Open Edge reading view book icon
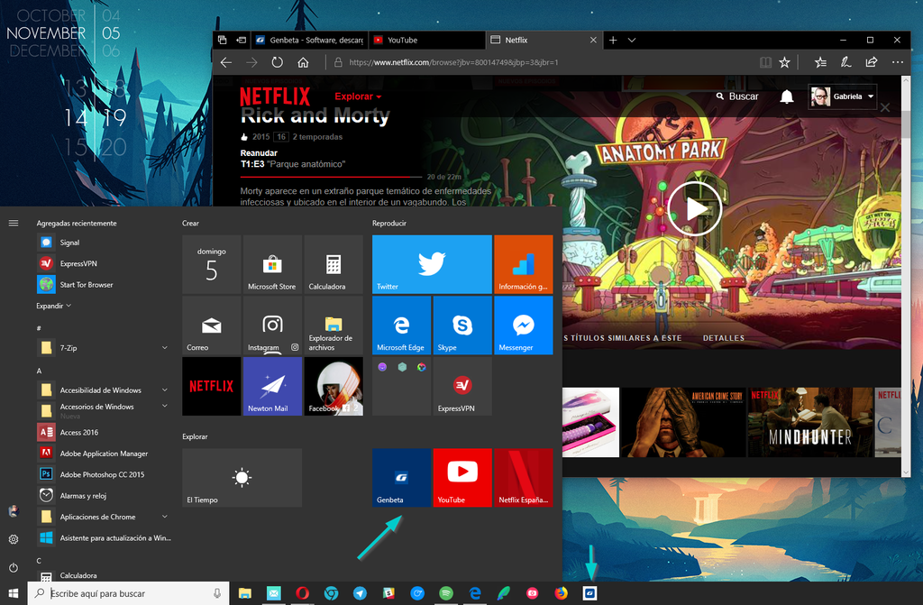Viewport: 923px width, 605px height. pyautogui.click(x=765, y=62)
